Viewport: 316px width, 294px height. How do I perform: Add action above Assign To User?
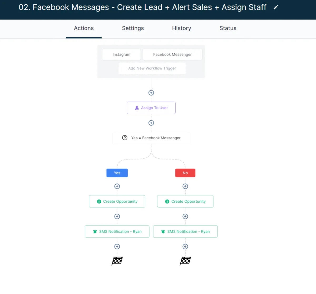(x=151, y=93)
